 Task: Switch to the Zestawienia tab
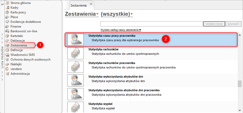click(x=78, y=6)
